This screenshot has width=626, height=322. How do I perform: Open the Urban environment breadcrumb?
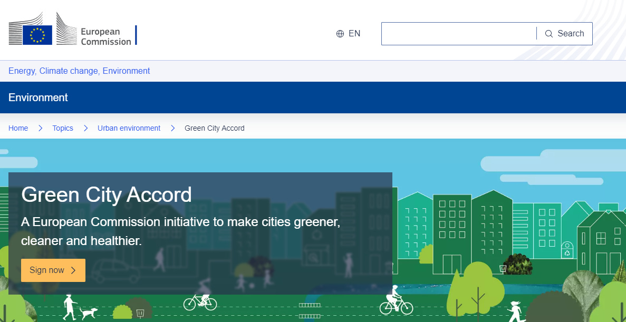coord(129,128)
